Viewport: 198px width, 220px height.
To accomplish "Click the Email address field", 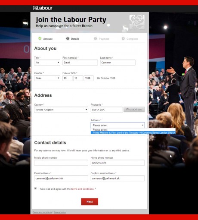I will 61,178.
